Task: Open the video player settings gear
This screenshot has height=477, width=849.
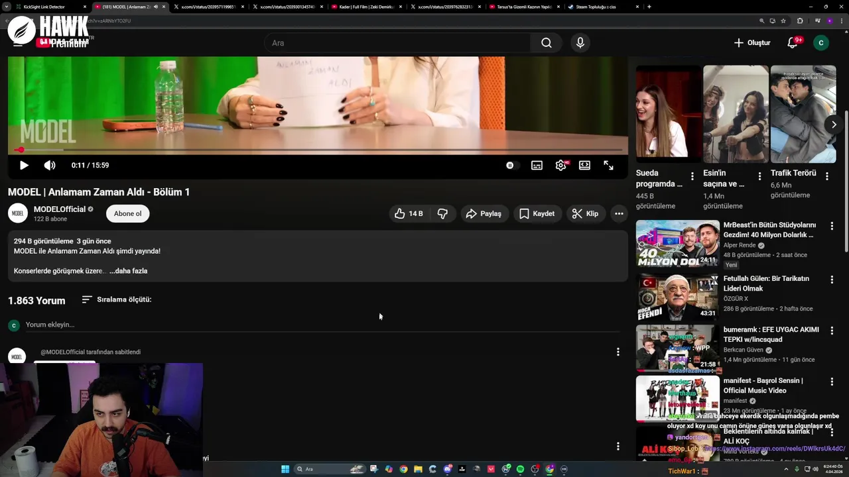Action: pyautogui.click(x=561, y=166)
